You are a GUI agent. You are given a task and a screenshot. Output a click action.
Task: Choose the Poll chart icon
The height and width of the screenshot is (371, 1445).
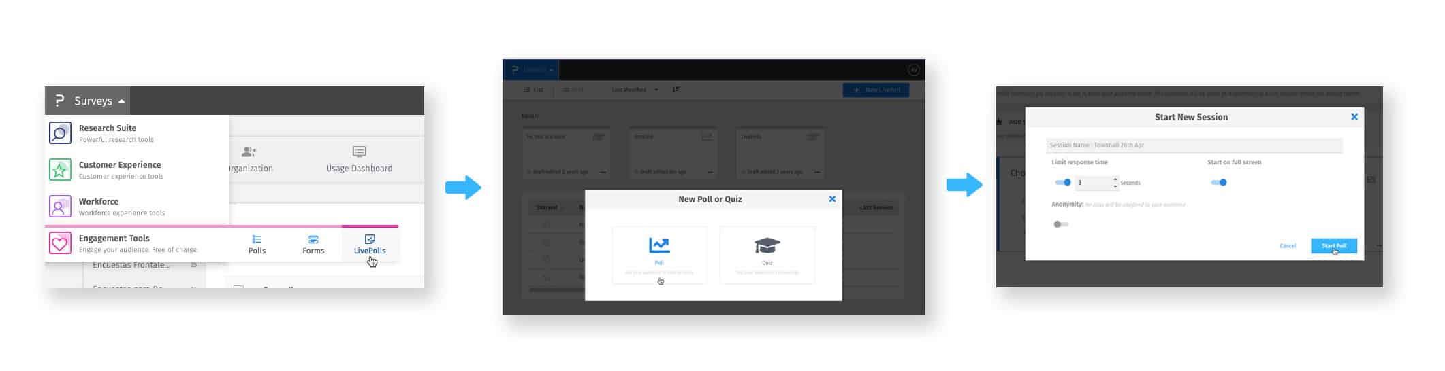pos(658,245)
